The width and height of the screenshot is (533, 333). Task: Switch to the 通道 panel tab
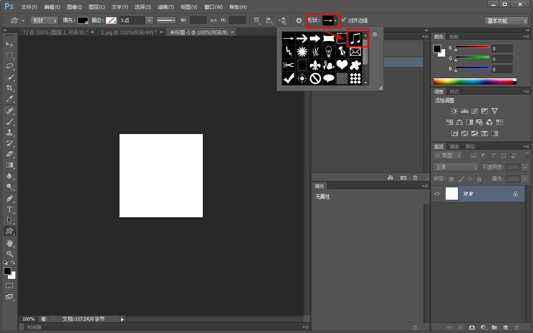point(454,147)
